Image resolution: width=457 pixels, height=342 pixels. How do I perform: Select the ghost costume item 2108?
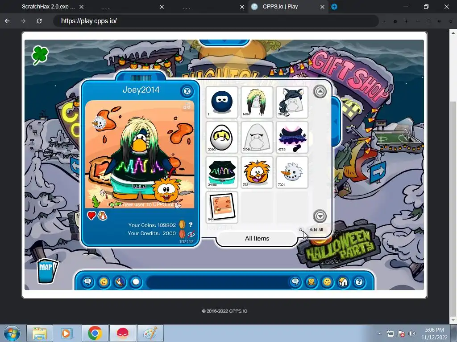257,137
